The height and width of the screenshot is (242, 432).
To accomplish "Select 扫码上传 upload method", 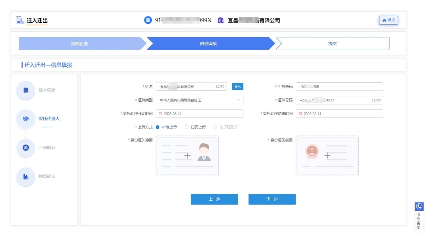I will point(187,127).
